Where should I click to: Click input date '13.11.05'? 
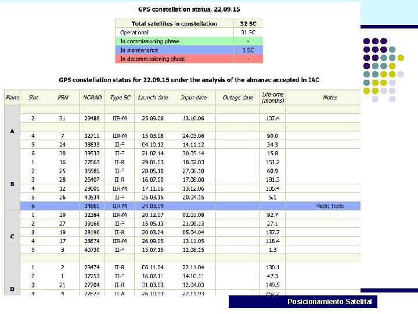coord(193,241)
